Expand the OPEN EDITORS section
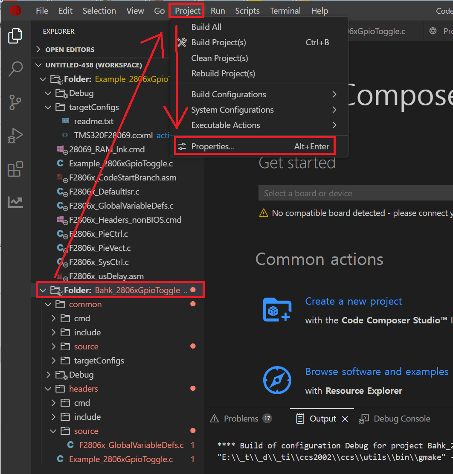 pyautogui.click(x=38, y=49)
